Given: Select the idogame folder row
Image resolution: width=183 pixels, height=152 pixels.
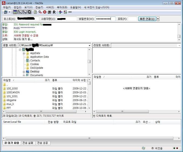Looking at the screenshot, I should [45, 100].
